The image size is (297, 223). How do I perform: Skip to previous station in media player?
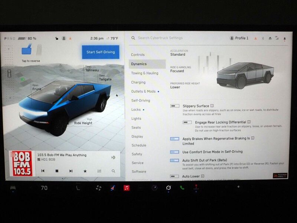coord(43,171)
